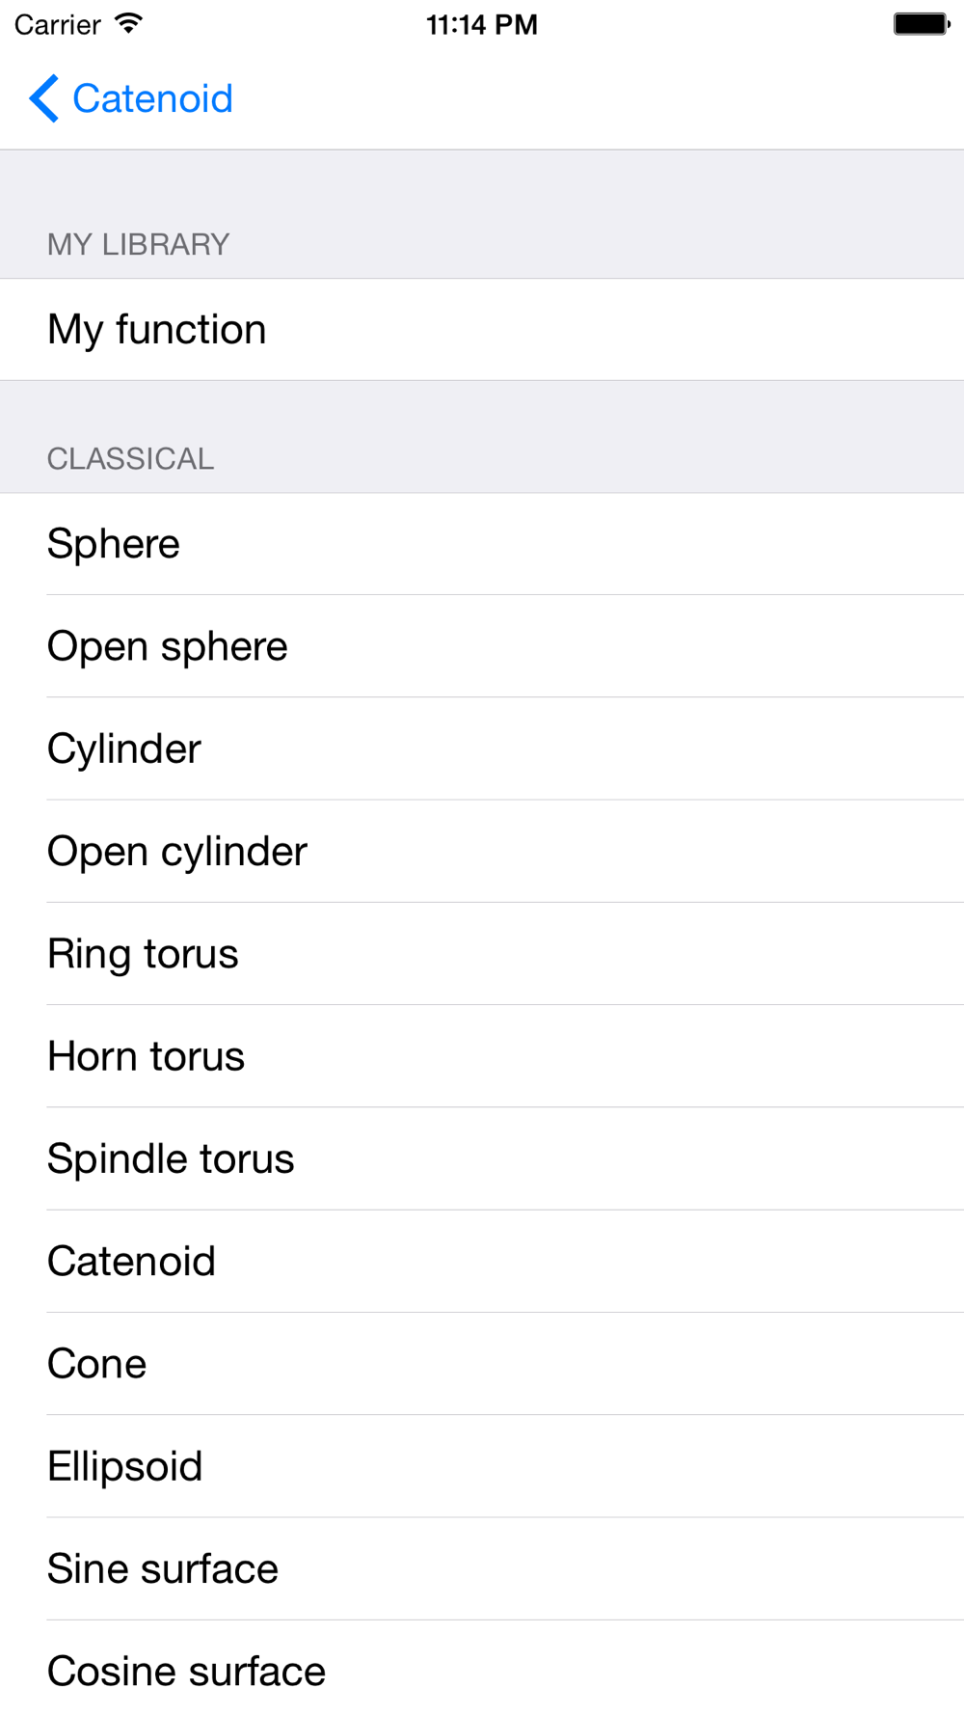Tap the MY LIBRARY section header

coord(139,245)
